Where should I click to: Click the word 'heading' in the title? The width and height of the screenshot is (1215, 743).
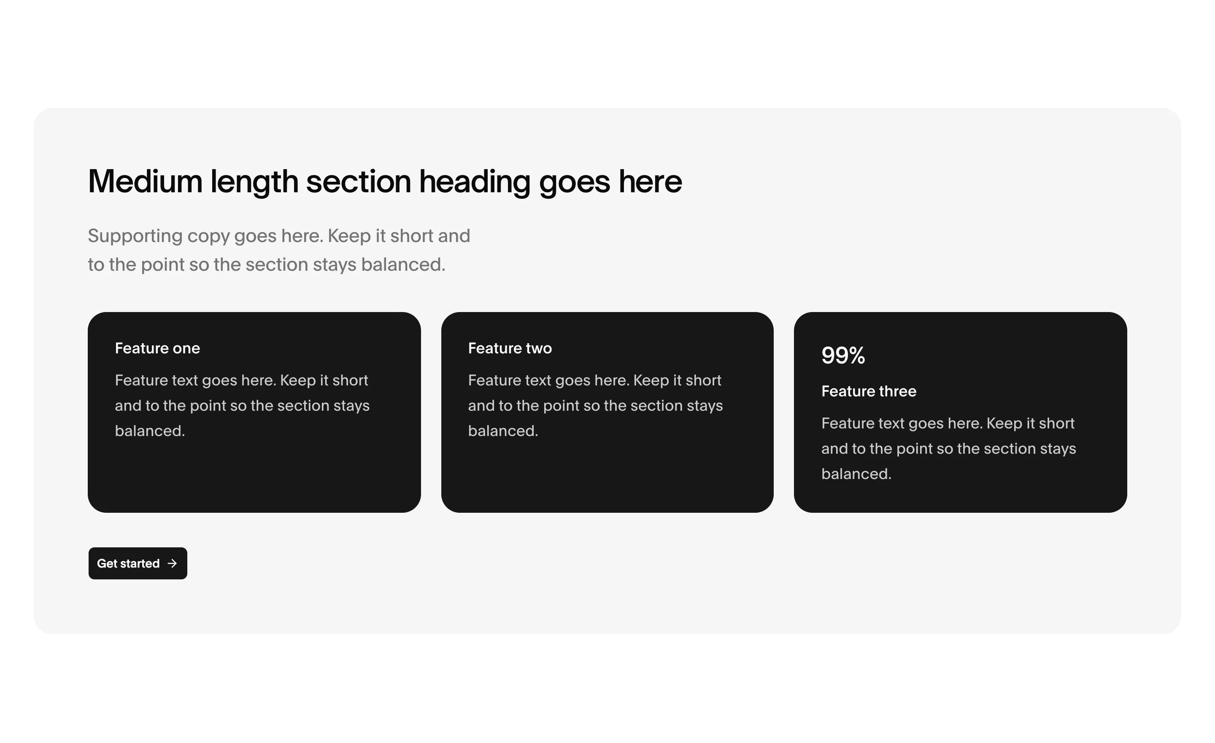click(x=475, y=181)
